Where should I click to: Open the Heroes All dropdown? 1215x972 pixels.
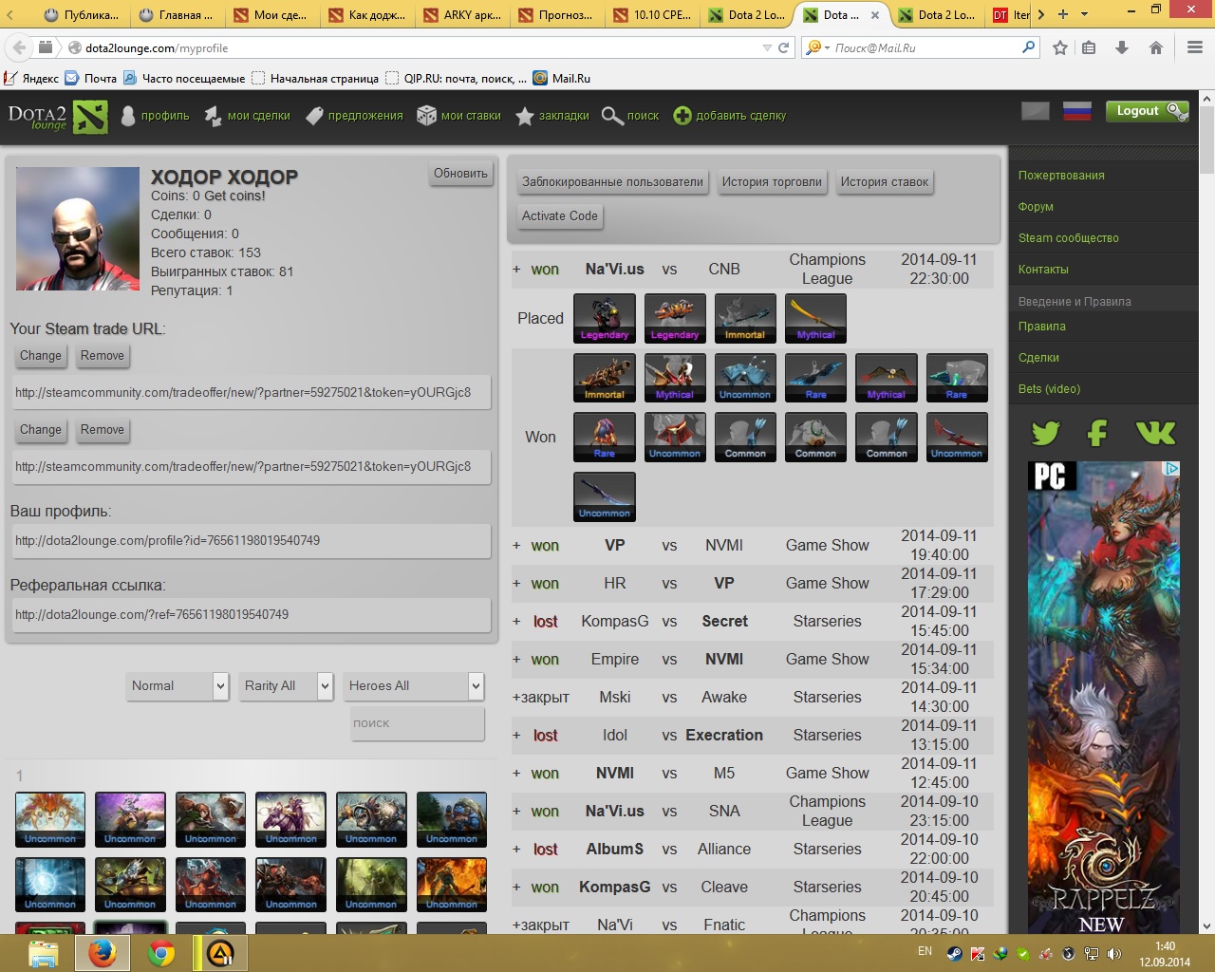(414, 685)
